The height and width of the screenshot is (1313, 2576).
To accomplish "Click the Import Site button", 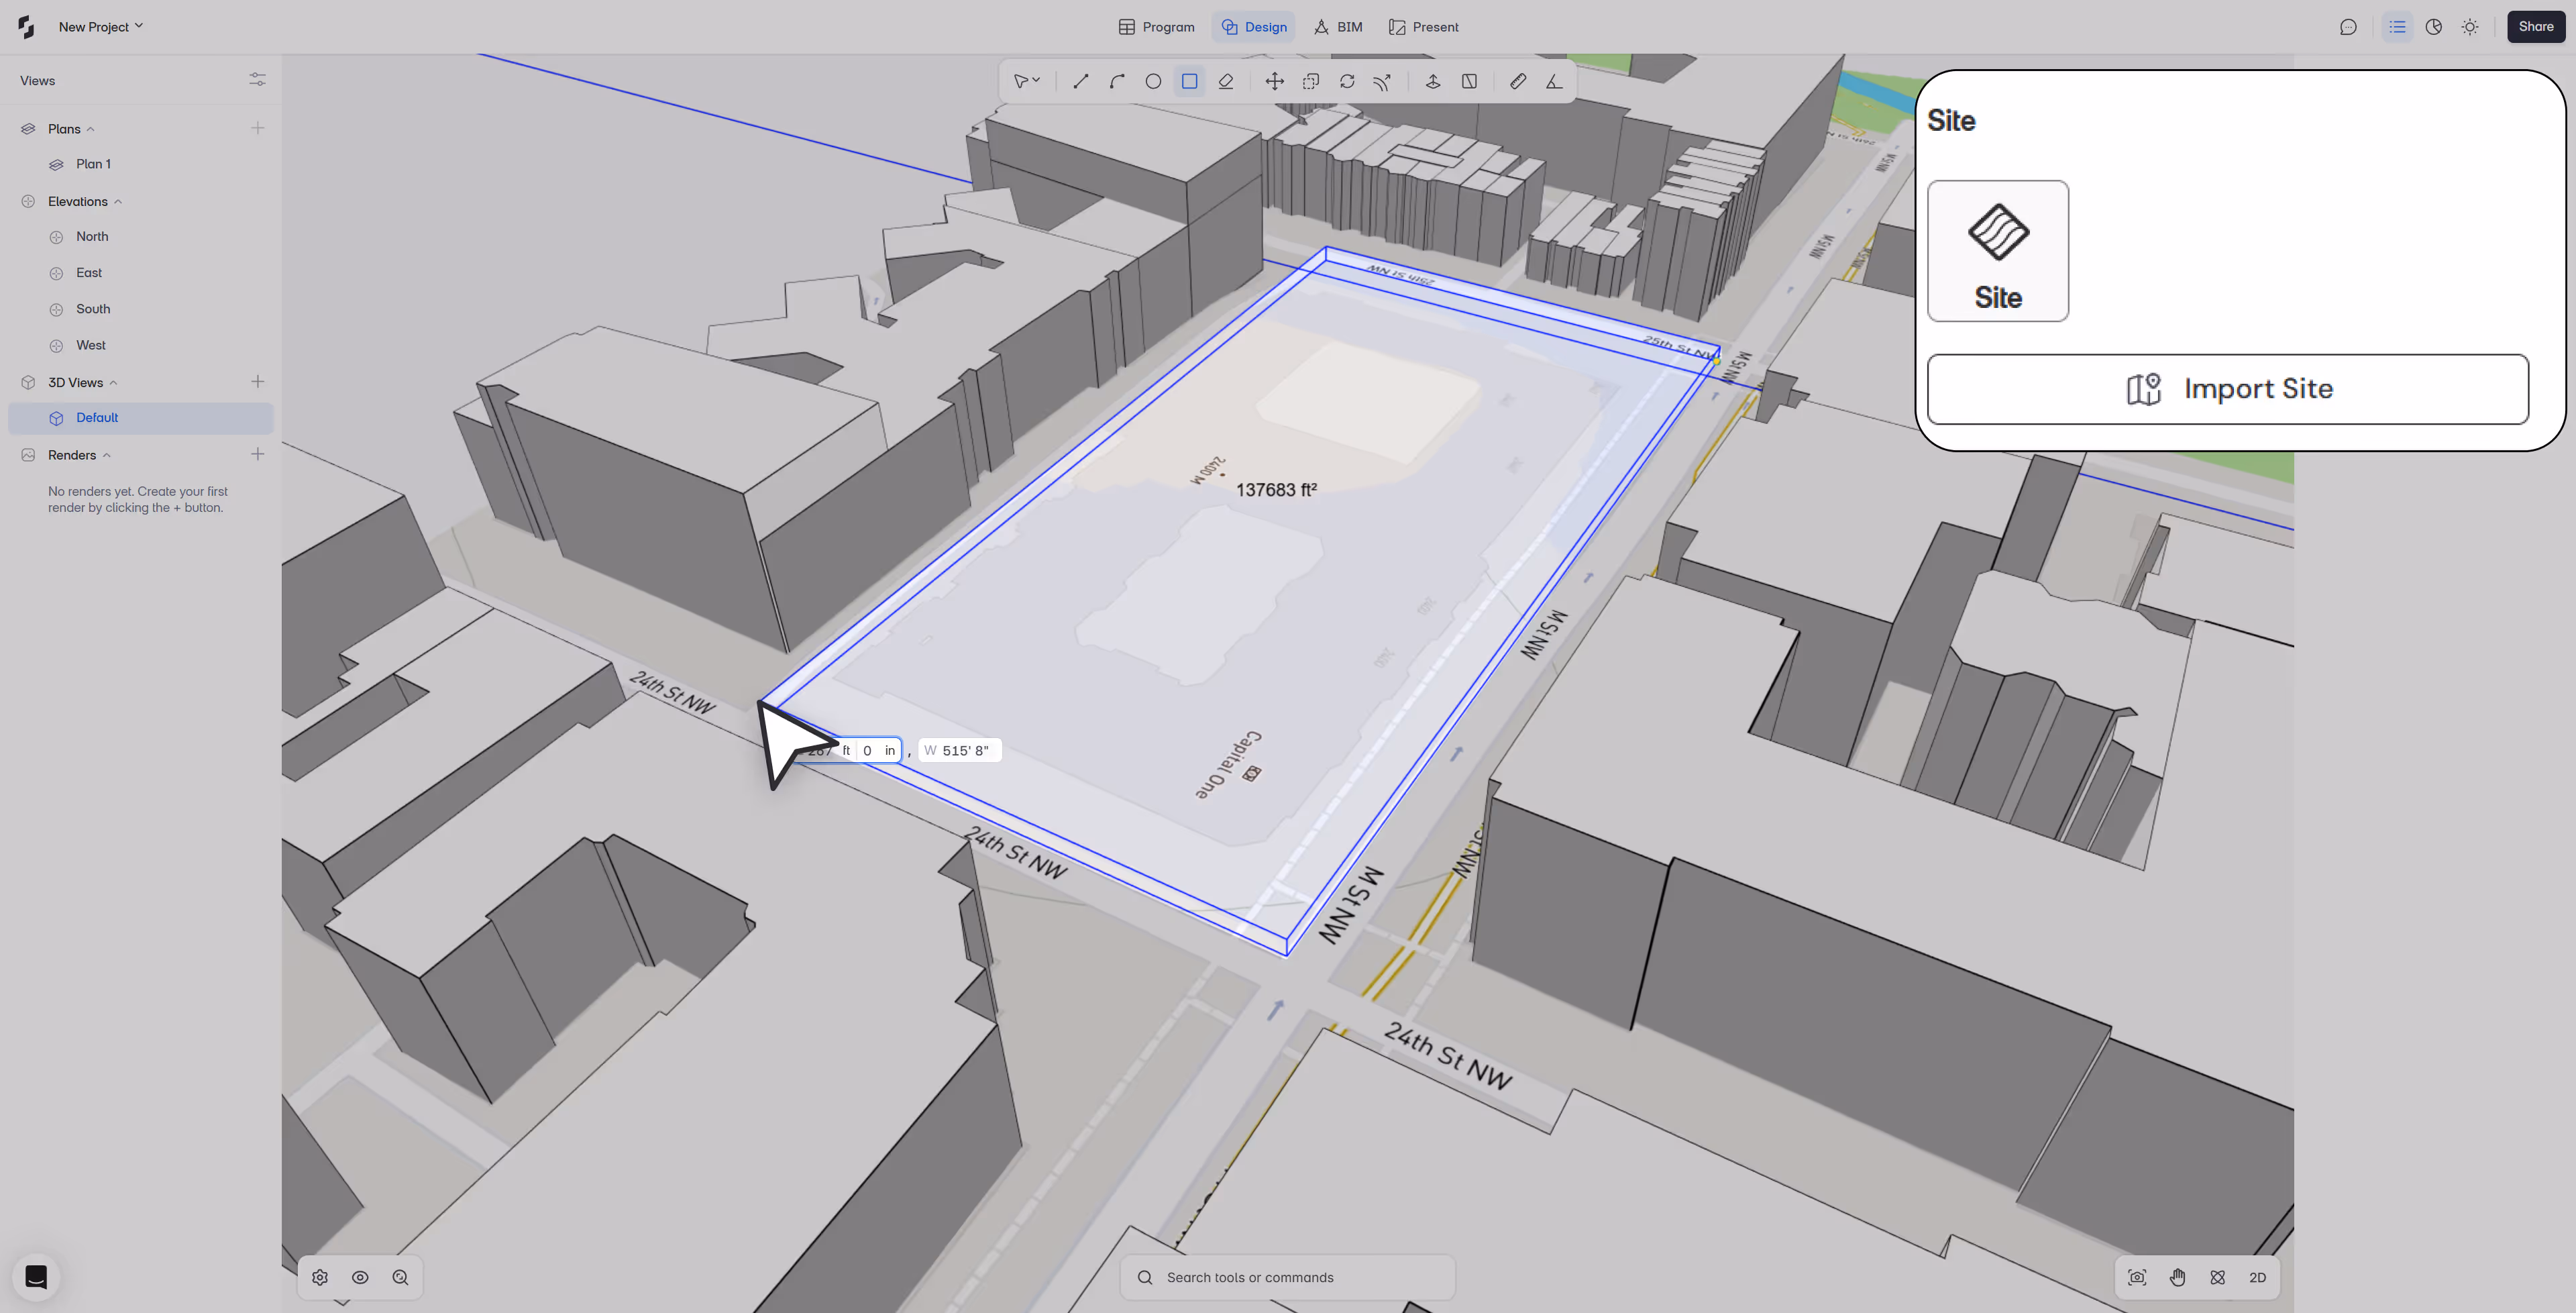I will 2227,389.
